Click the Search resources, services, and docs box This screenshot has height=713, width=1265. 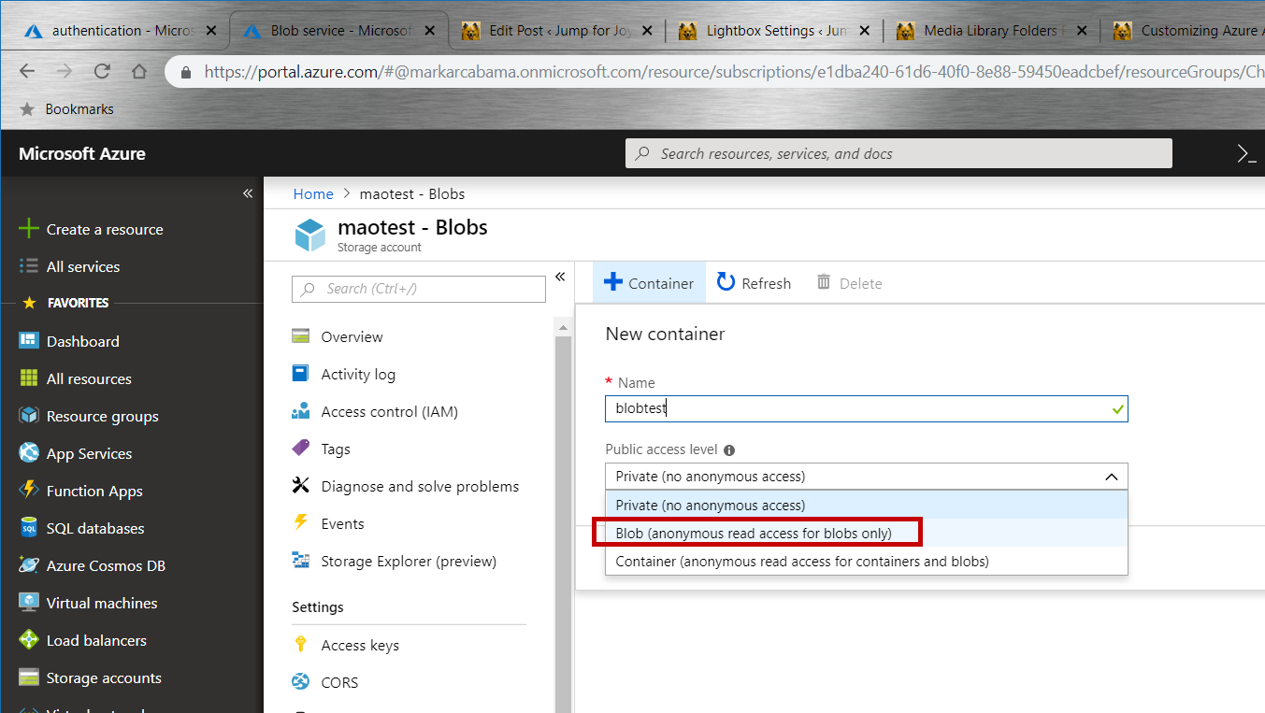[x=898, y=153]
